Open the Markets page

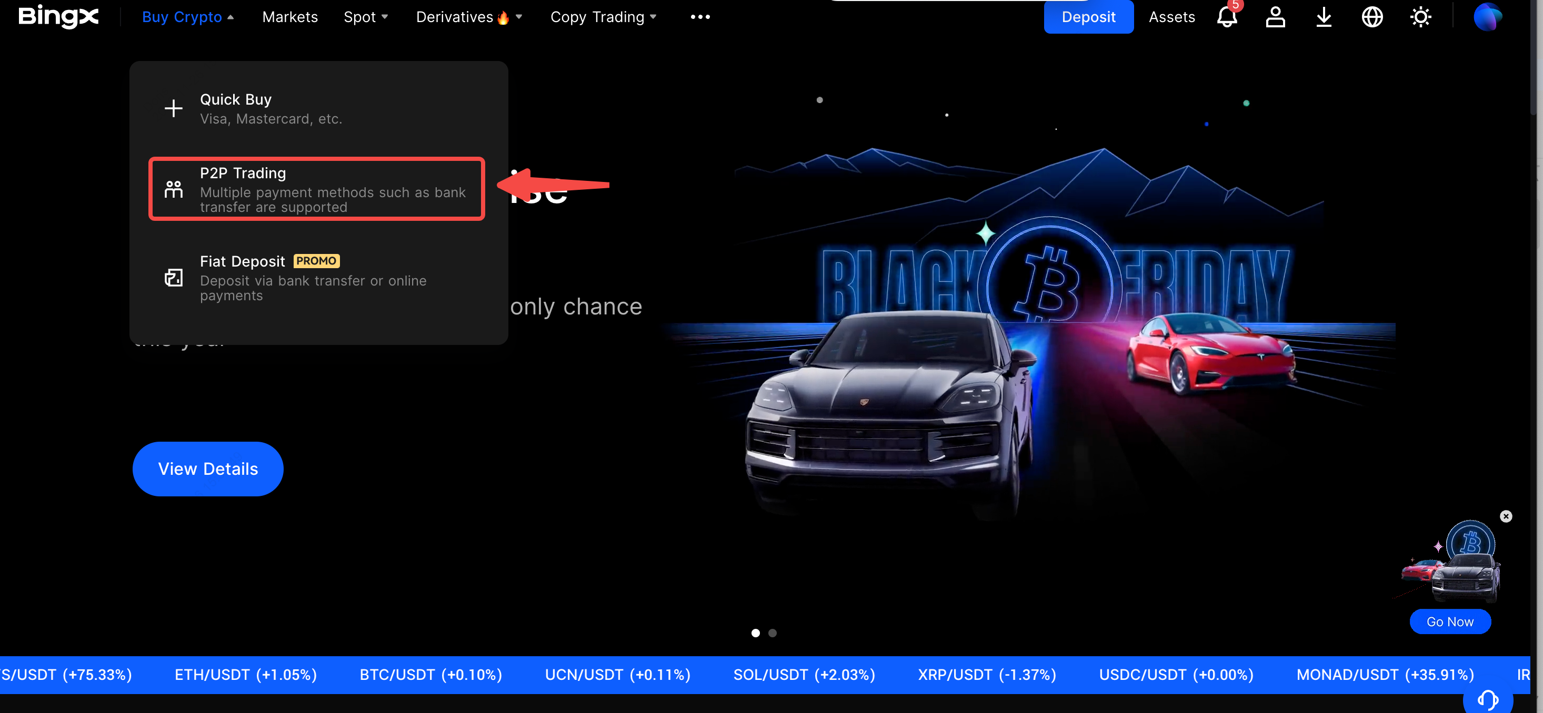290,17
